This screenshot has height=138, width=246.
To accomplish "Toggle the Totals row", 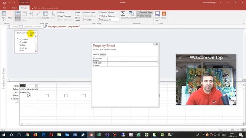I will click(123, 15).
